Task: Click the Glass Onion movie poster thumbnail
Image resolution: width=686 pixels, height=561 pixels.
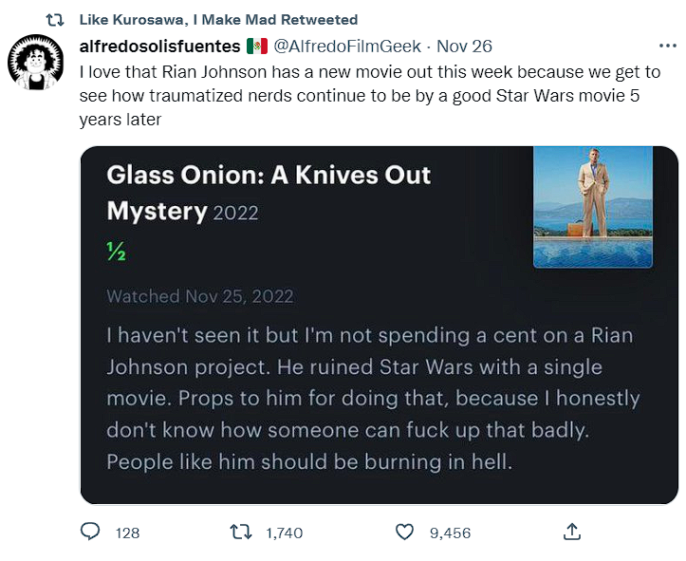Action: pos(593,207)
